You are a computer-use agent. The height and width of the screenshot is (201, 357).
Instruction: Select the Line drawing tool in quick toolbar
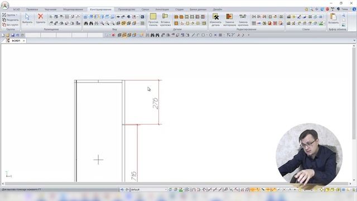(193, 35)
